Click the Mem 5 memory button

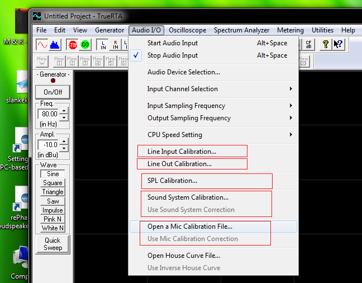click(111, 62)
